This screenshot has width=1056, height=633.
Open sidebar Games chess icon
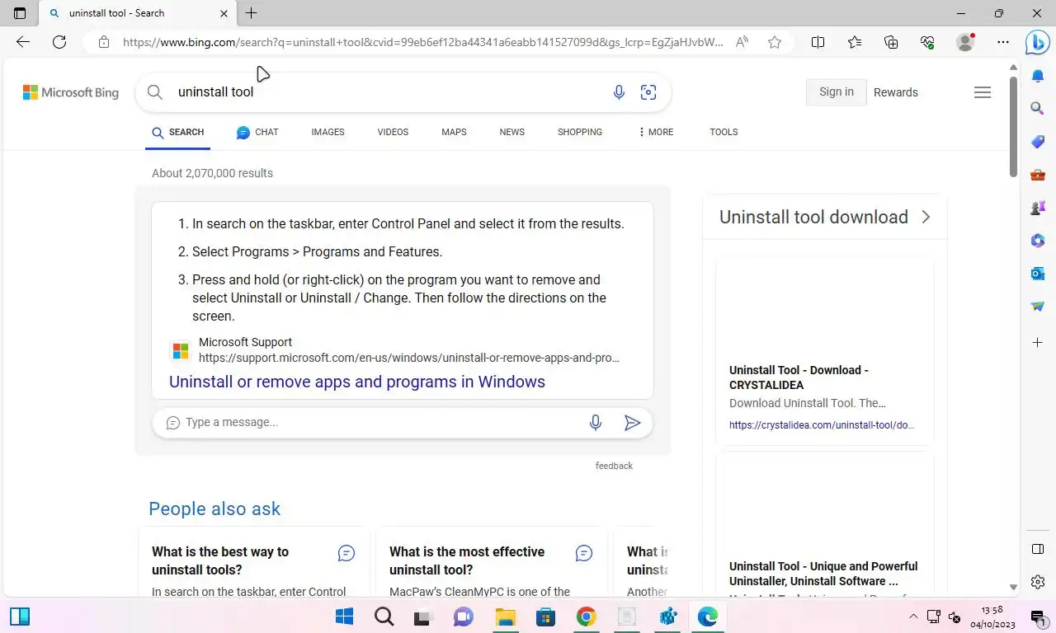coord(1038,208)
